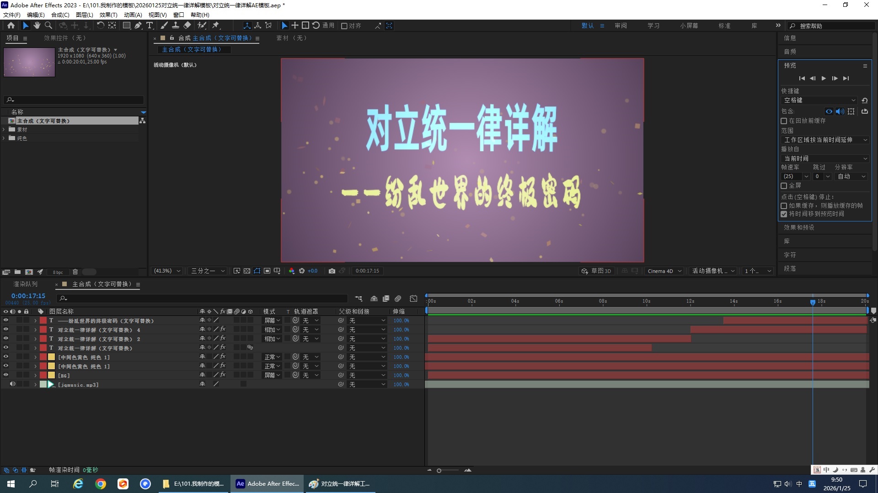Expand the 素材 folder in project
The width and height of the screenshot is (878, 493).
(x=4, y=130)
